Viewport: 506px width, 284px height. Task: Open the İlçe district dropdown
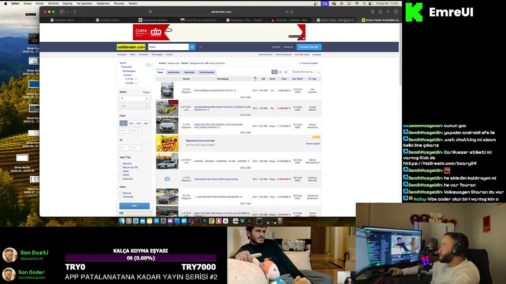134,106
